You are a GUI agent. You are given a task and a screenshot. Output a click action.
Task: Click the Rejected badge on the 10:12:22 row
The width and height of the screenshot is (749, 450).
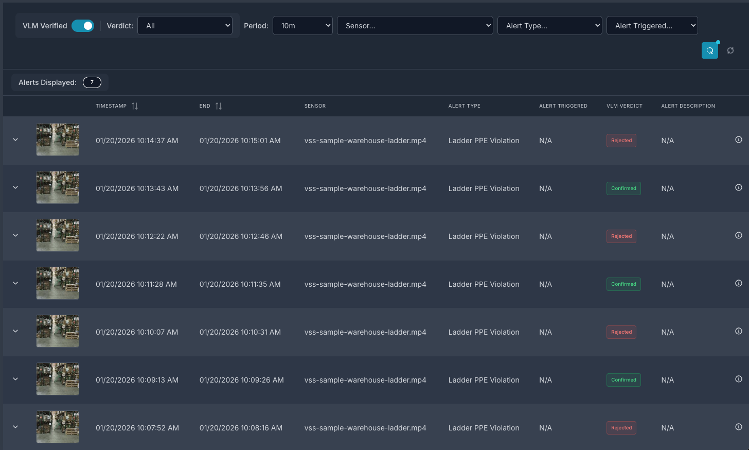pos(621,236)
